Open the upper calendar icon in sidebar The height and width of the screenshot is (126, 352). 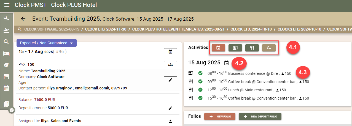(6, 76)
